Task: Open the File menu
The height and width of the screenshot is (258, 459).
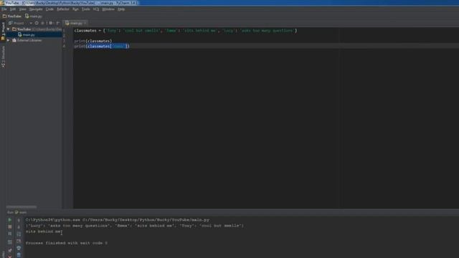Action: 4,9
